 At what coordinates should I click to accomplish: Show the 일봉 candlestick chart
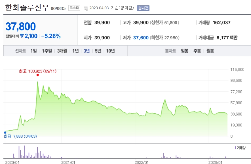185,51
